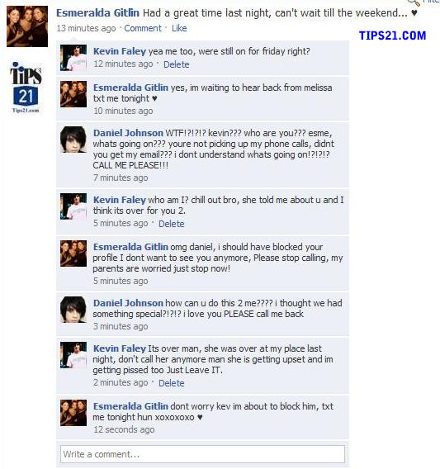Like Esmeralda's status post
Screen dimensions: 440x469
click(x=179, y=28)
